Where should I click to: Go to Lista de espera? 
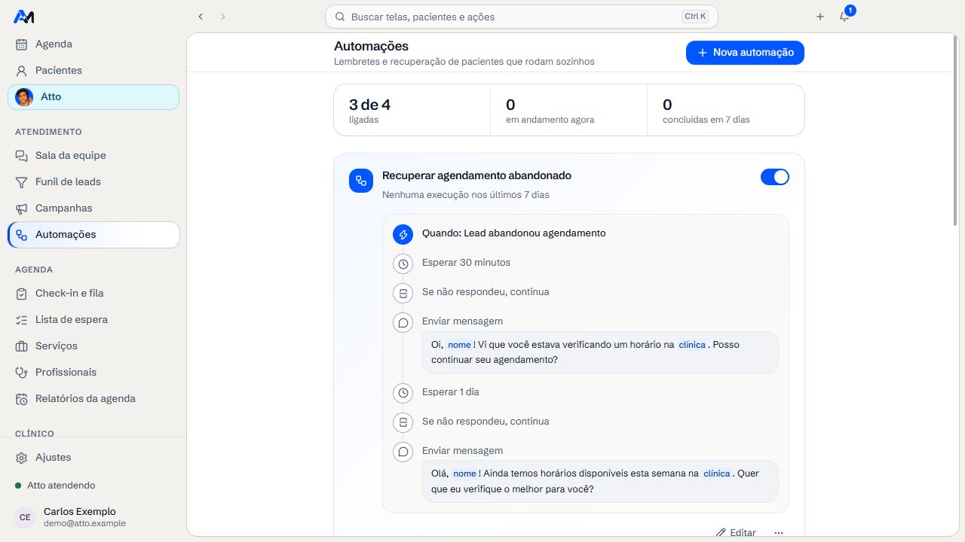[93, 320]
